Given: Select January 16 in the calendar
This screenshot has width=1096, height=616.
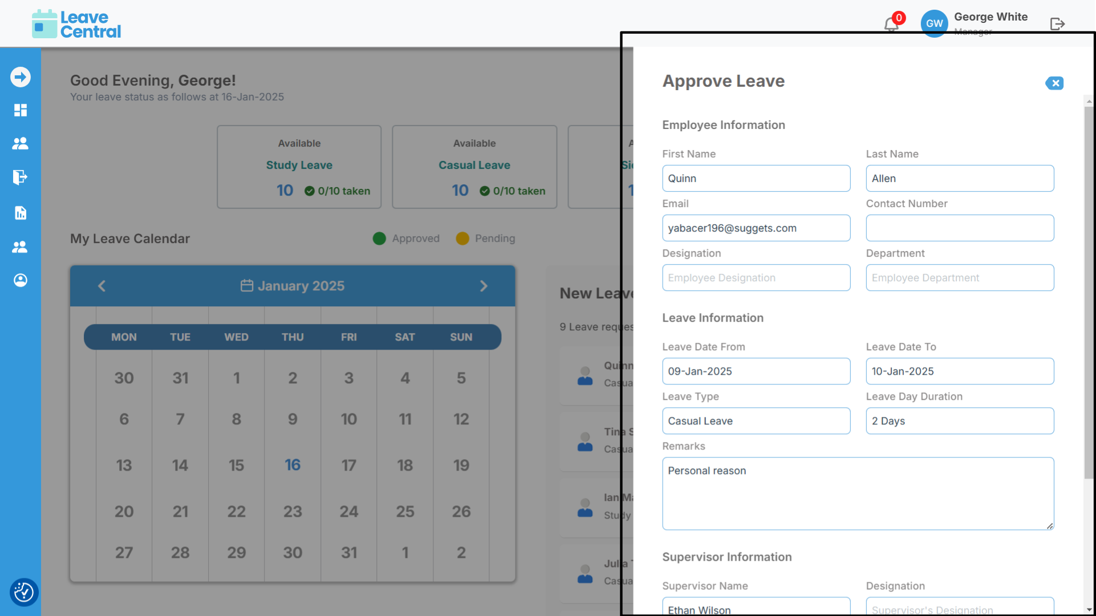Looking at the screenshot, I should [293, 465].
